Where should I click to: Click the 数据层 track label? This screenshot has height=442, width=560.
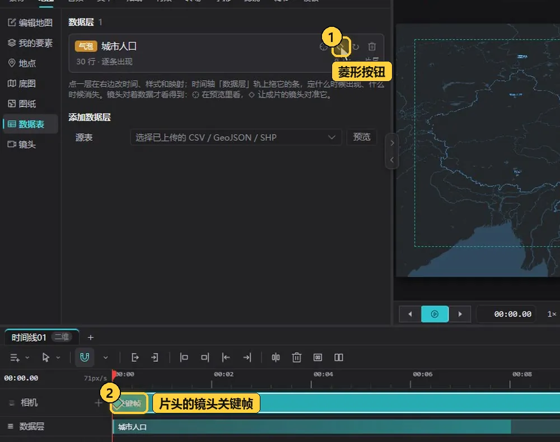(x=31, y=426)
